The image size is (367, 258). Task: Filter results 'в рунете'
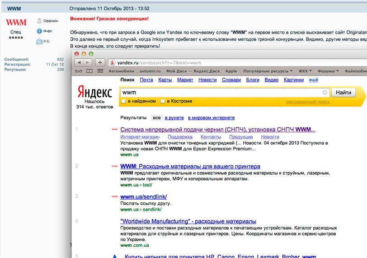click(x=174, y=117)
